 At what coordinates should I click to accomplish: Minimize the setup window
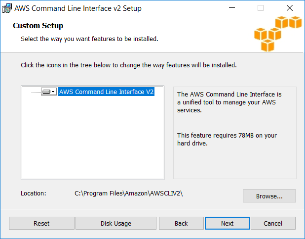[232, 8]
